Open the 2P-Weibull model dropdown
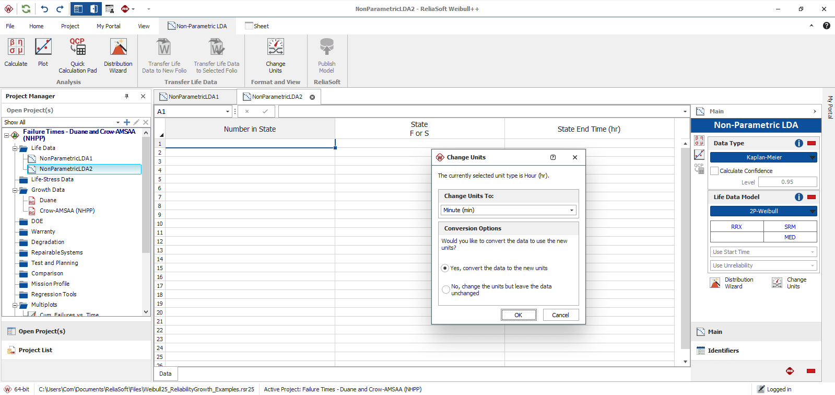 [x=812, y=211]
